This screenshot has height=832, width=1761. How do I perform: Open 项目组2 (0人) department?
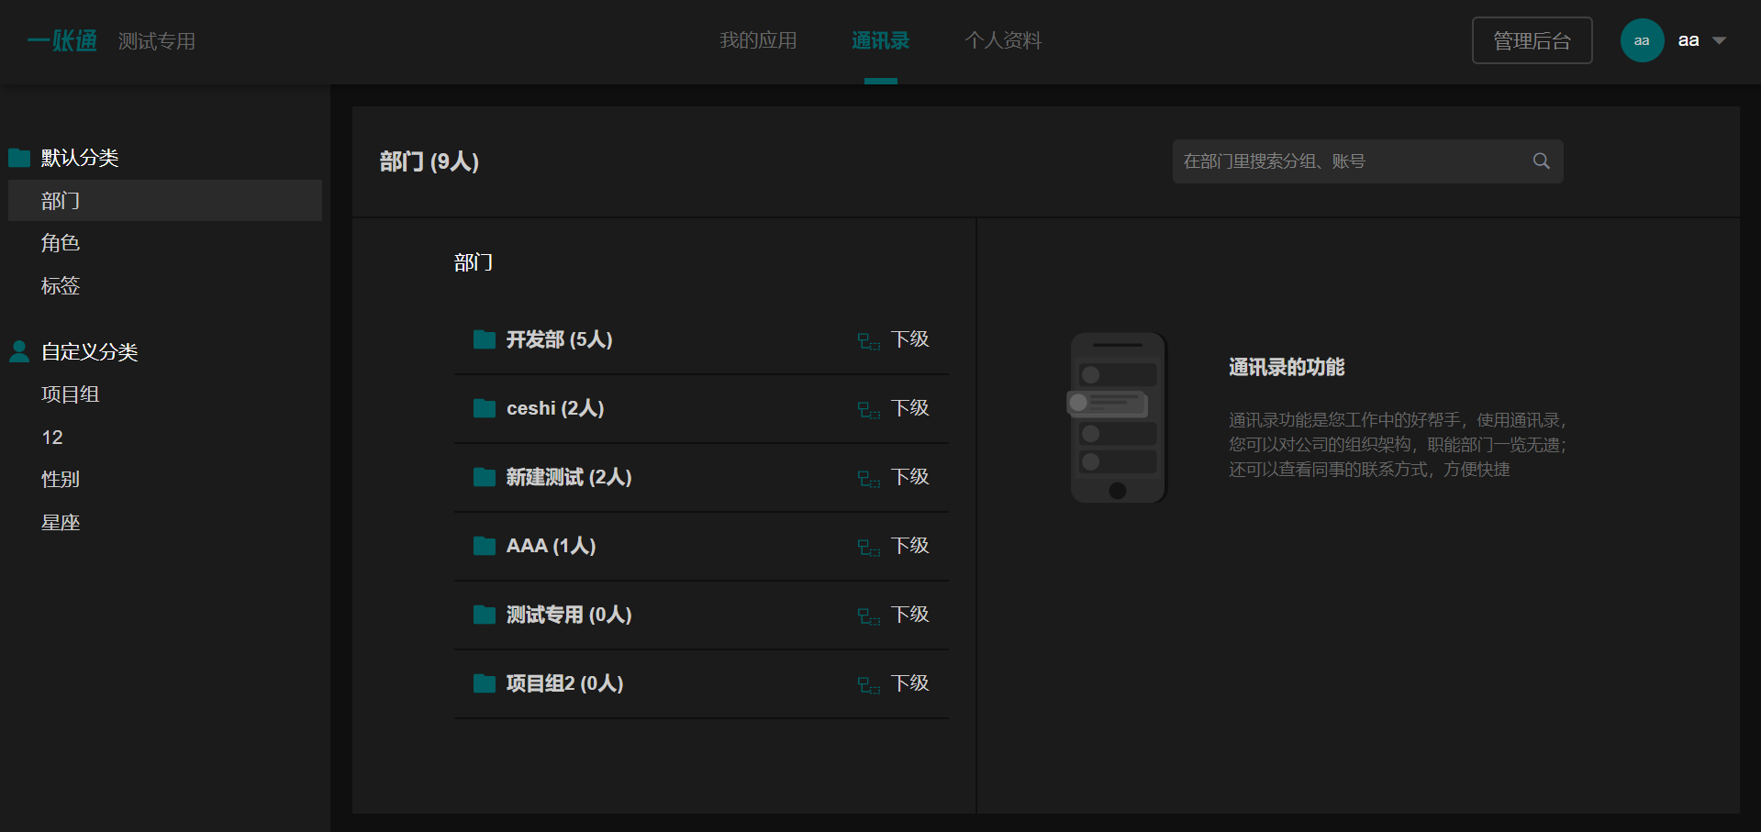pos(564,683)
